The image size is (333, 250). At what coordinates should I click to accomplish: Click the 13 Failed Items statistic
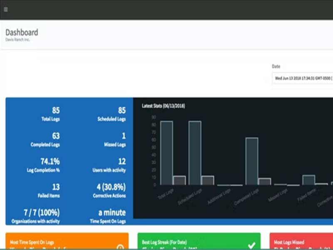49,191
